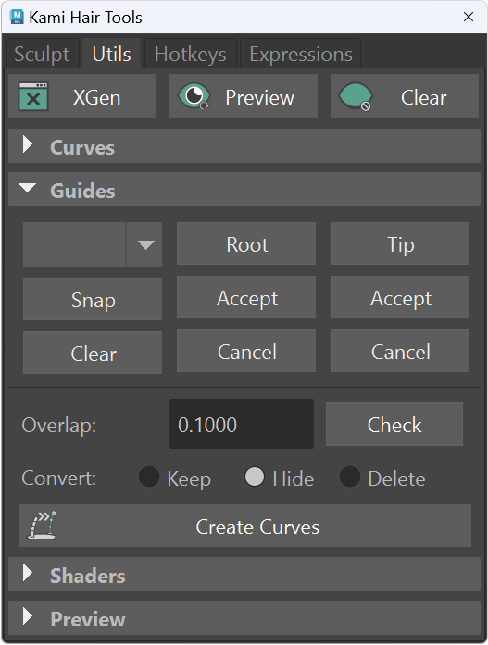The height and width of the screenshot is (645, 488).
Task: Click the Preview eye icon
Action: (x=194, y=96)
